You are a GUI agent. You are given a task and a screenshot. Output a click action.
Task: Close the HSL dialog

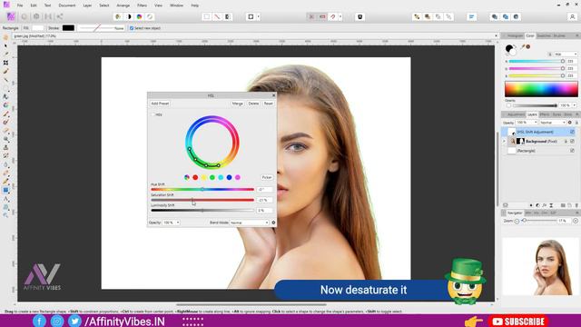pos(273,95)
